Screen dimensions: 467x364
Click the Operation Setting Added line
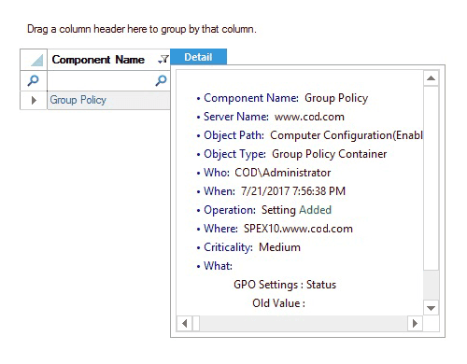pyautogui.click(x=264, y=210)
